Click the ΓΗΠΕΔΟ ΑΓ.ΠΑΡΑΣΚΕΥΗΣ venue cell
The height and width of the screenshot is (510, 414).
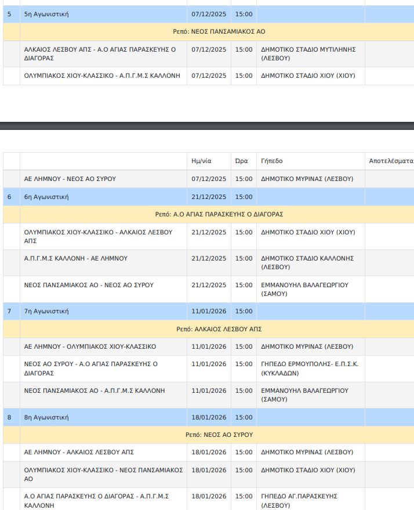[299, 500]
